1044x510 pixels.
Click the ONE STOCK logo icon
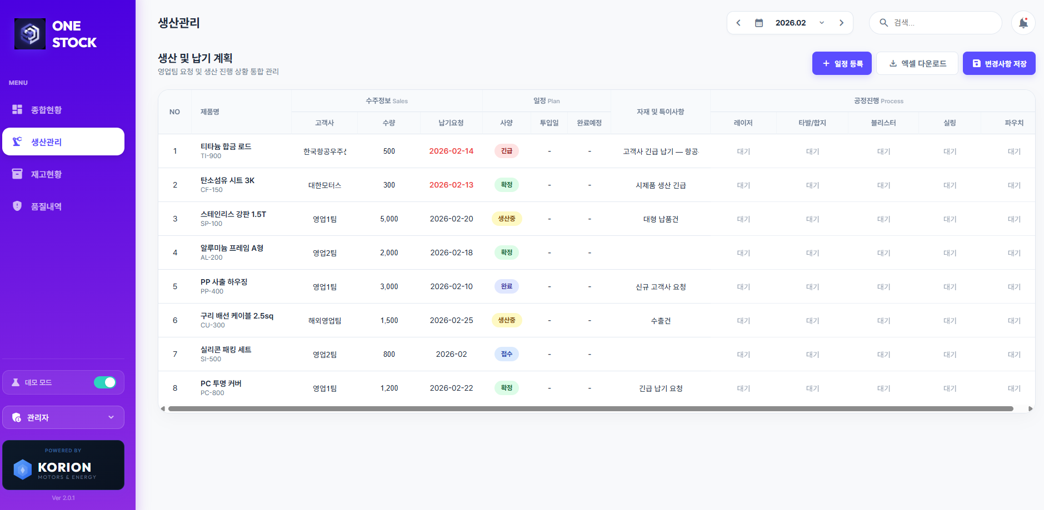[x=30, y=34]
